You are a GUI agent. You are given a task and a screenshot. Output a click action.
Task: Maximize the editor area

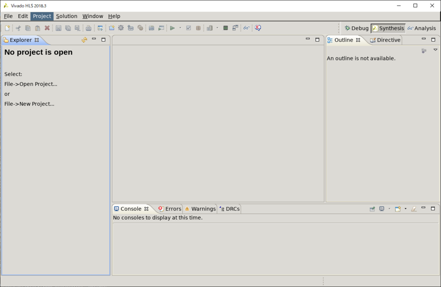[x=317, y=40]
